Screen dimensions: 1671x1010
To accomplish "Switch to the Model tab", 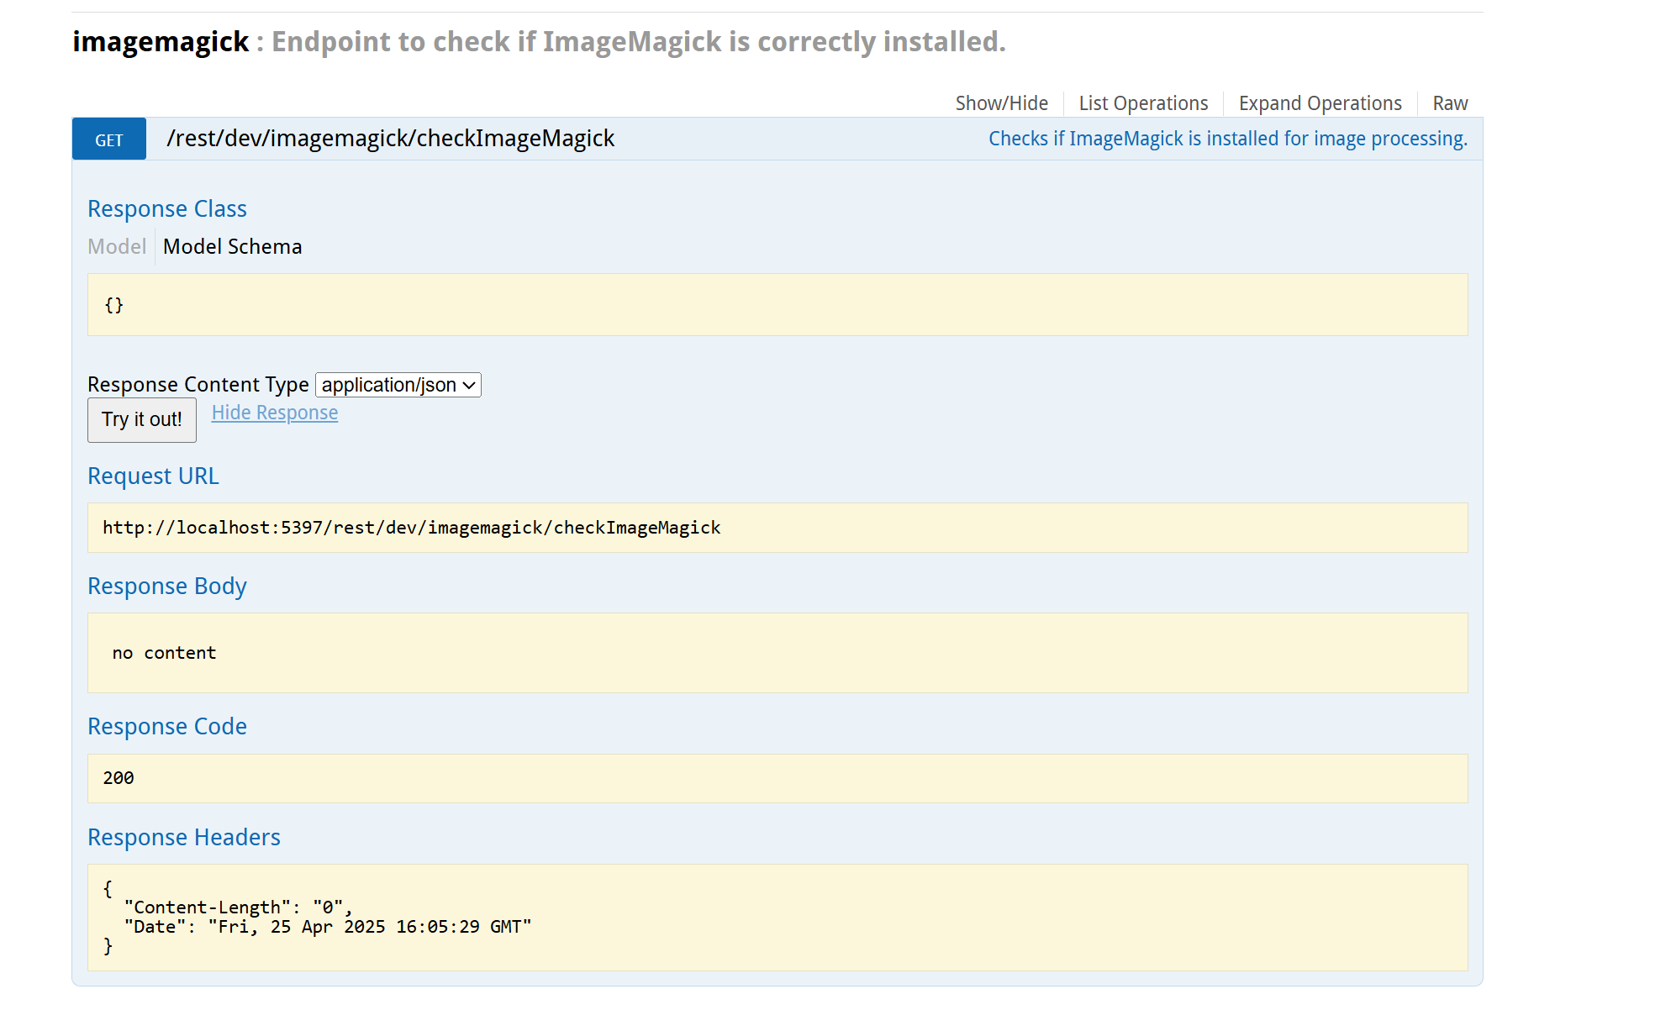I will [x=117, y=246].
